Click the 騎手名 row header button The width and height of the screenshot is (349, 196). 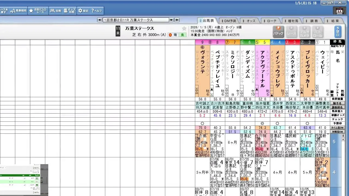click(x=338, y=103)
